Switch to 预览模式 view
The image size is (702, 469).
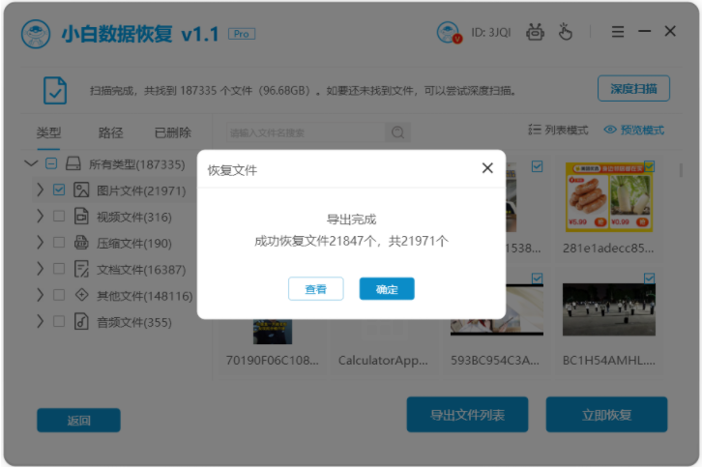tap(634, 130)
